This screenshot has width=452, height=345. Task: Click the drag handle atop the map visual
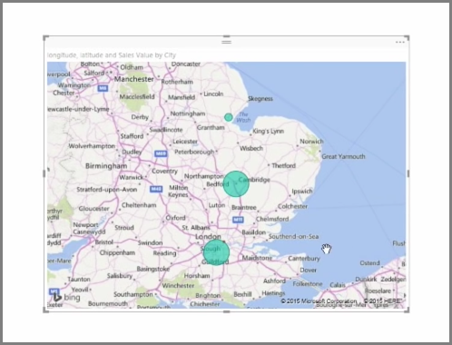(226, 42)
